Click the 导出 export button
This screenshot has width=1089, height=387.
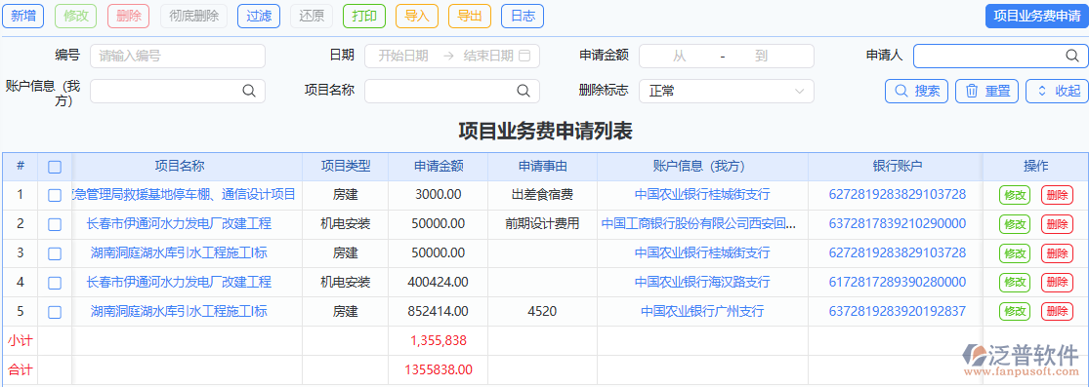(x=470, y=16)
